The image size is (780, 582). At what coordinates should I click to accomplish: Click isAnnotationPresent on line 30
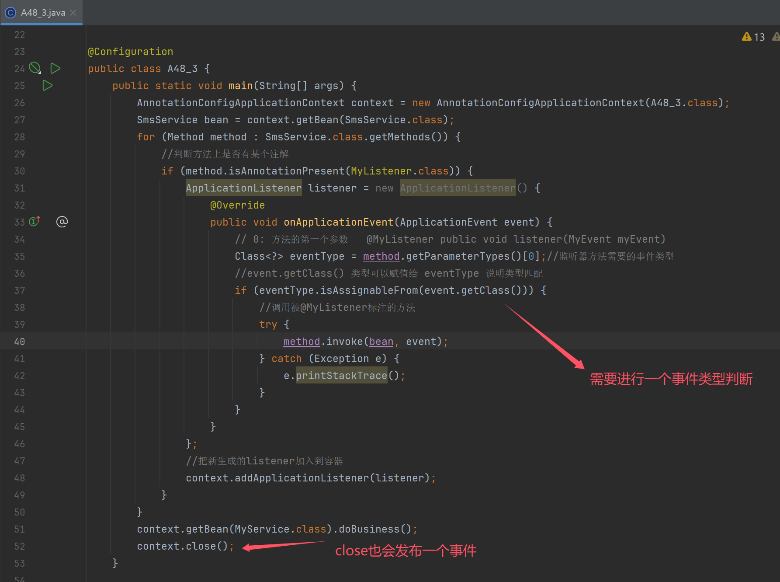(x=287, y=171)
